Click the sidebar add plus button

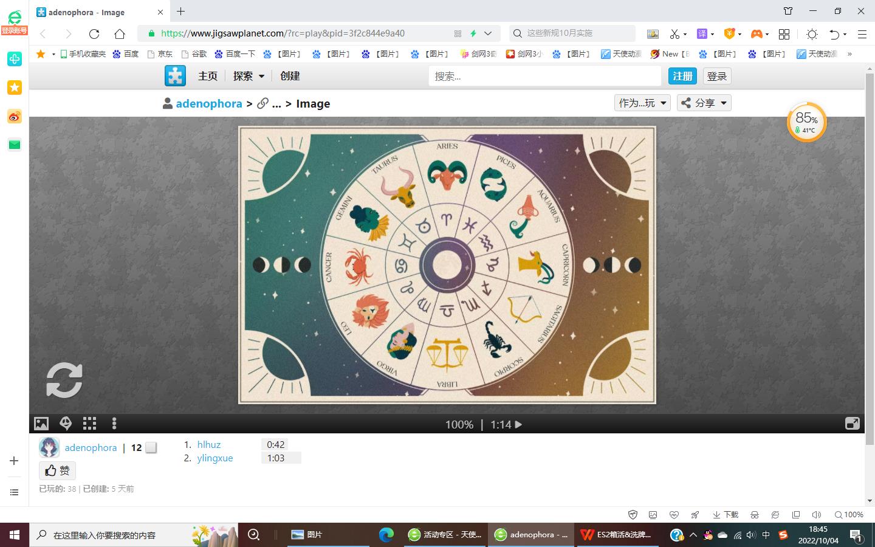[x=15, y=461]
